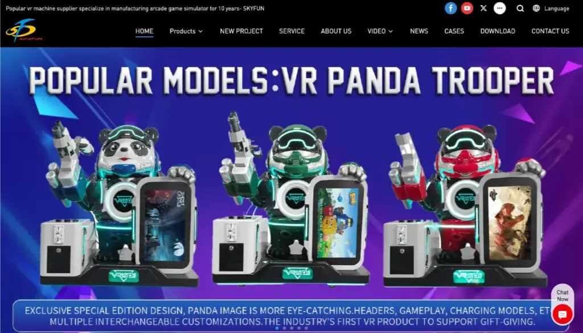Open the YouTube channel icon
Image resolution: width=583 pixels, height=333 pixels.
tap(467, 8)
